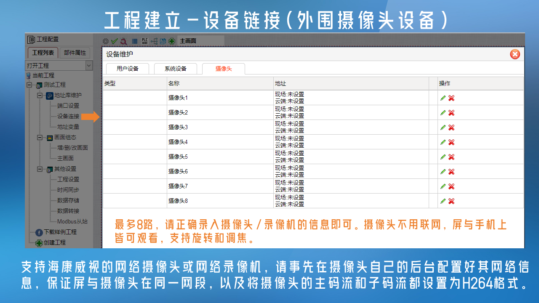
Task: Click the settings gear toolbar icon
Action: [106, 41]
